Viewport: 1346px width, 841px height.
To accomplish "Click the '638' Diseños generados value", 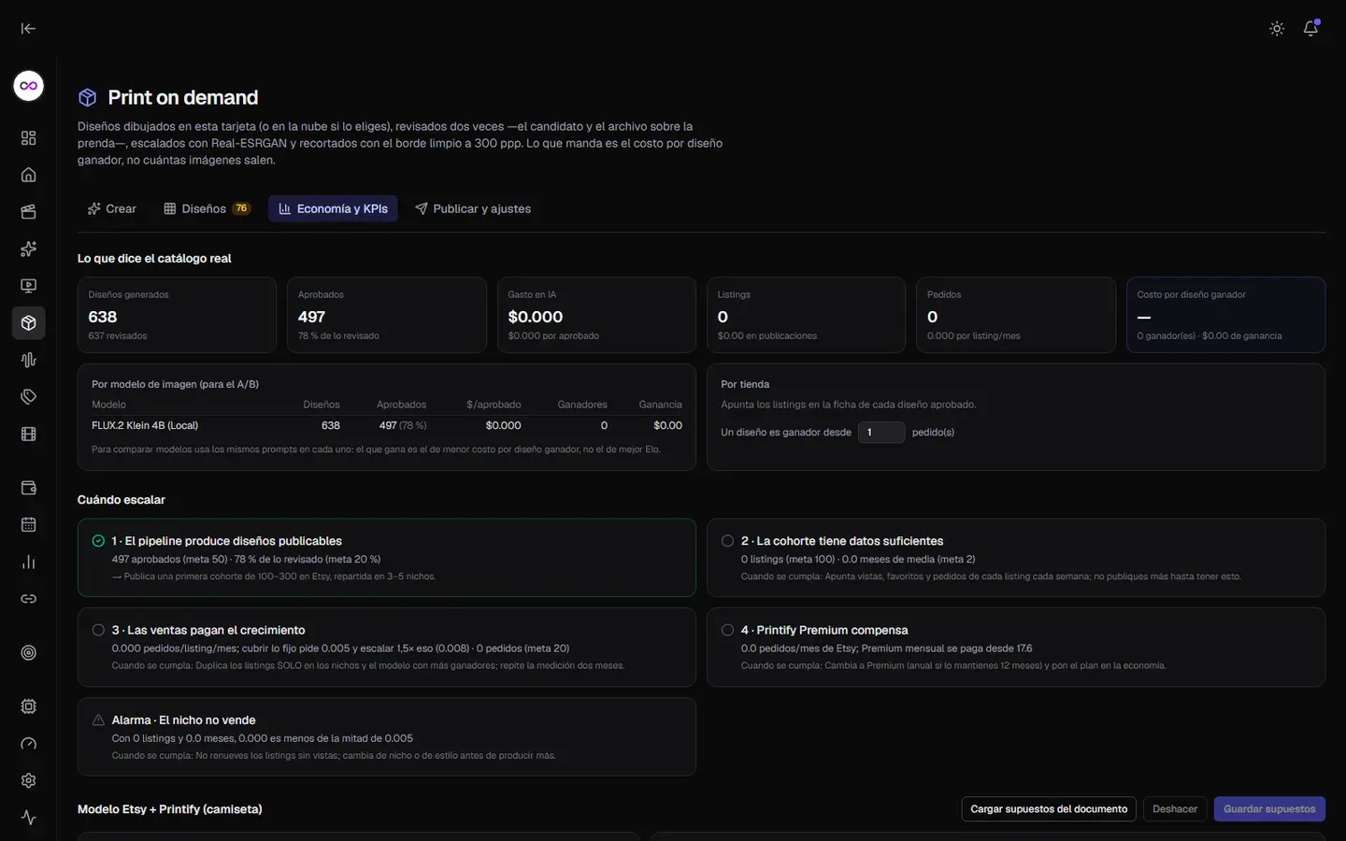I will coord(103,317).
